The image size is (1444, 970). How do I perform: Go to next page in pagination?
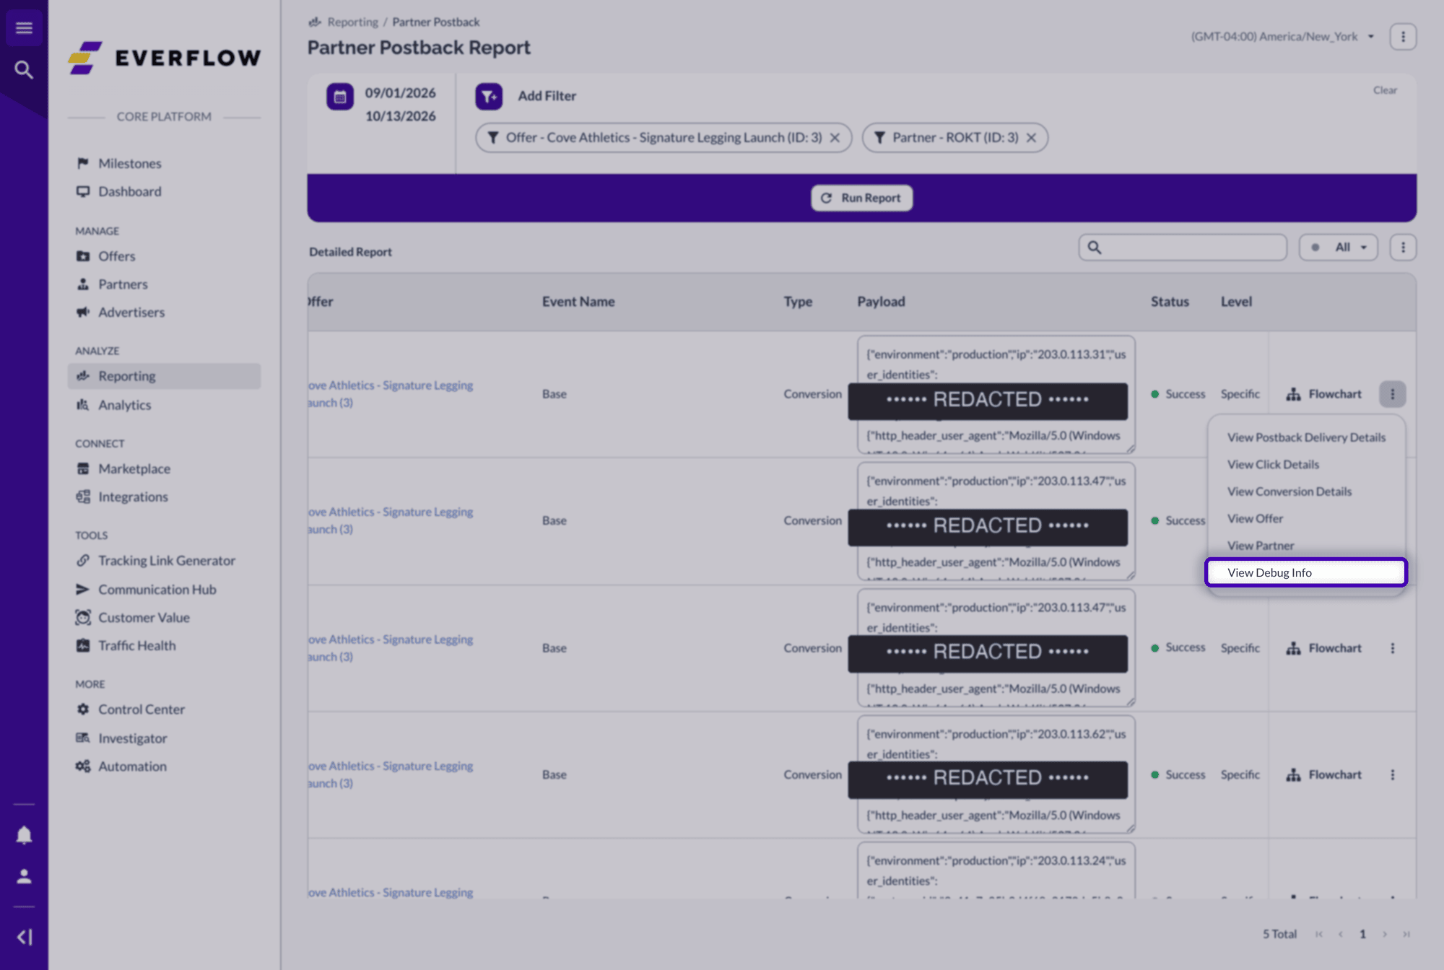[x=1384, y=934]
